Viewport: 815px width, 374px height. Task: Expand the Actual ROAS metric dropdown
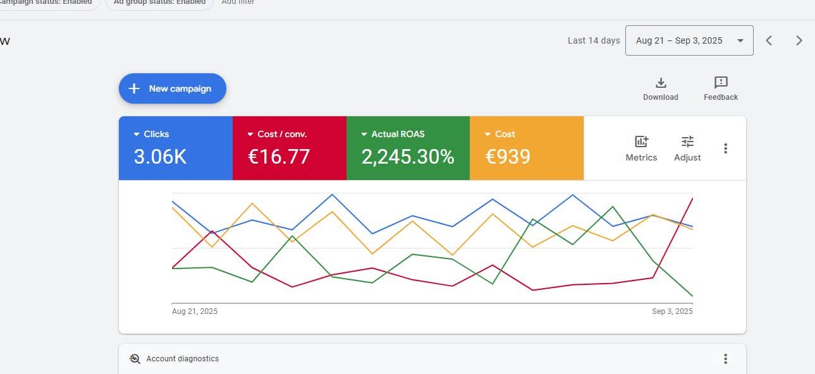click(x=364, y=135)
